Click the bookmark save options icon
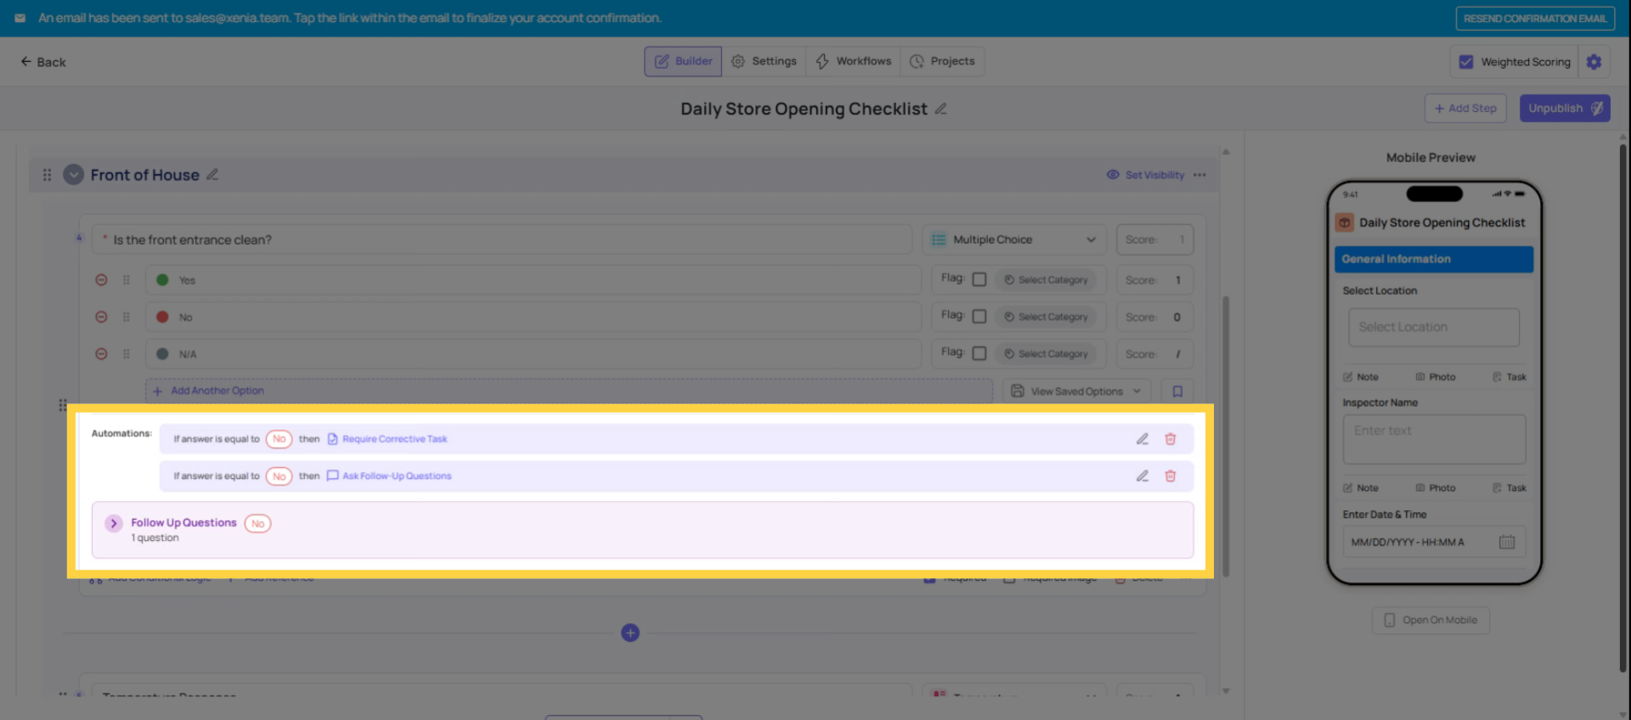This screenshot has width=1631, height=720. coord(1177,391)
